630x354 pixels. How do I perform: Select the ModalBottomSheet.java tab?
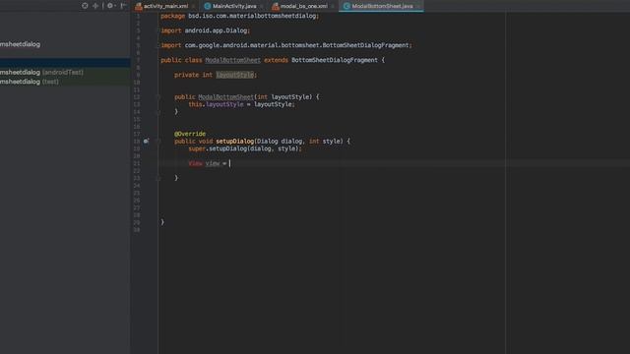tap(382, 6)
